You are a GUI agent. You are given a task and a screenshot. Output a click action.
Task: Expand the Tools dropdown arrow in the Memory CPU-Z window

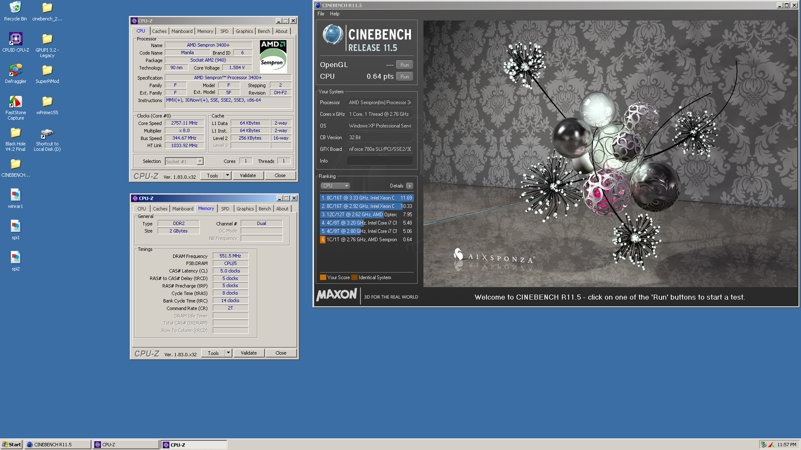(x=229, y=353)
